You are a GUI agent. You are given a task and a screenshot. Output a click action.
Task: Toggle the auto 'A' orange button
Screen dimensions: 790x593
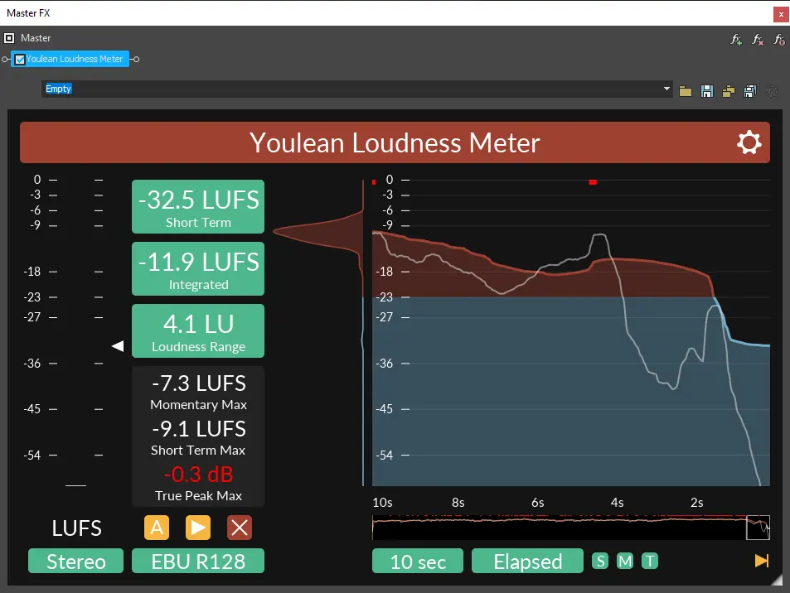pos(157,528)
